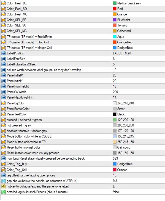Open the Goldenrod color value dropdown
165x201 pixels.
(x=124, y=31)
